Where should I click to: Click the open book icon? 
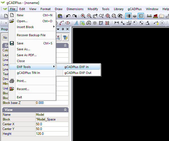[162, 16]
